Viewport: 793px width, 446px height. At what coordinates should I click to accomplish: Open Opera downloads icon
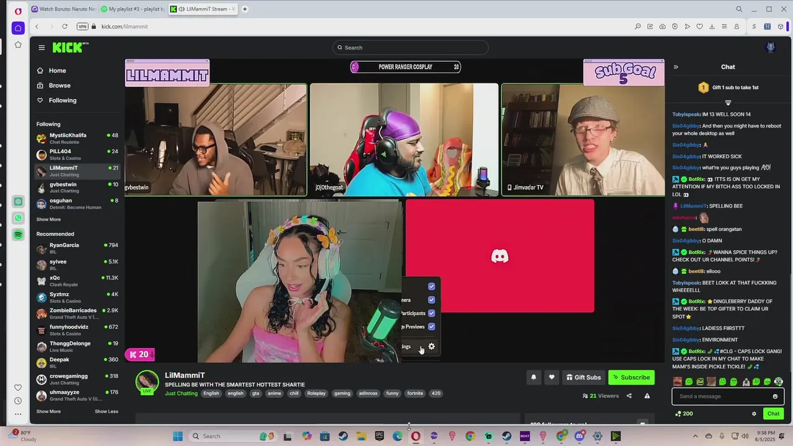point(712,27)
